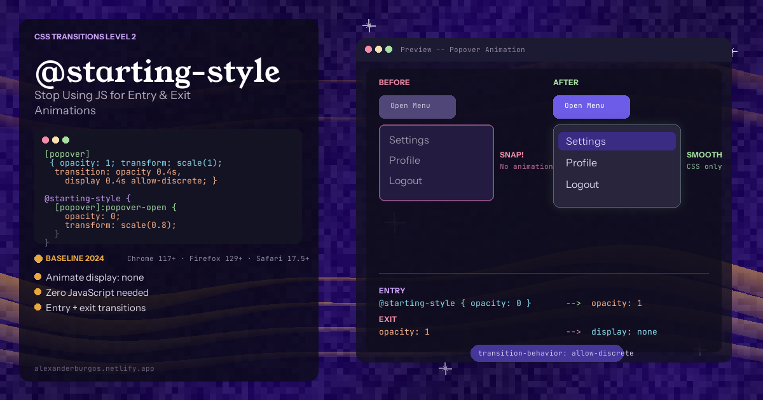The width and height of the screenshot is (763, 400).
Task: Click the red dot in Preview window title bar
Action: pyautogui.click(x=368, y=50)
